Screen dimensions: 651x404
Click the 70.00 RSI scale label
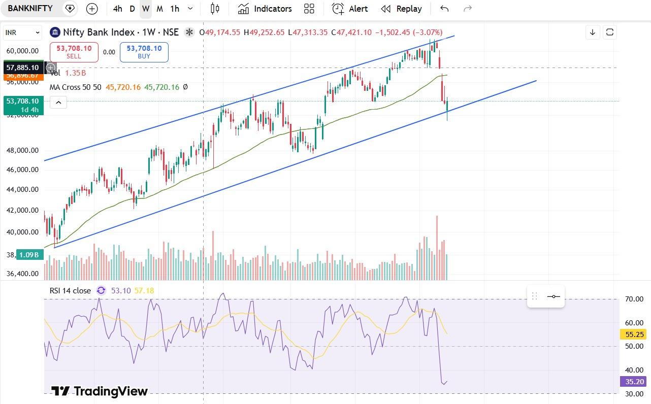click(x=634, y=299)
